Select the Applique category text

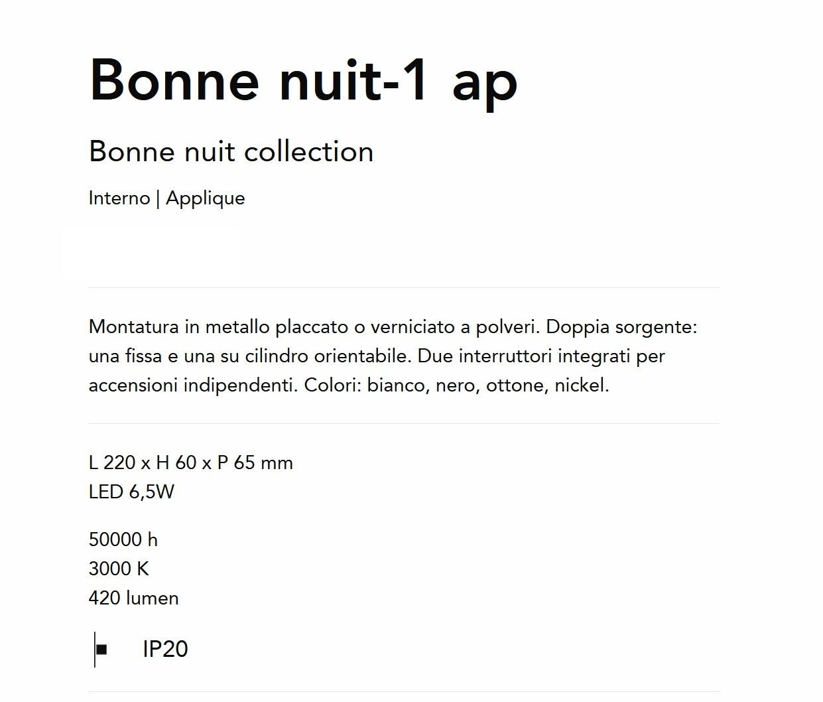(206, 198)
